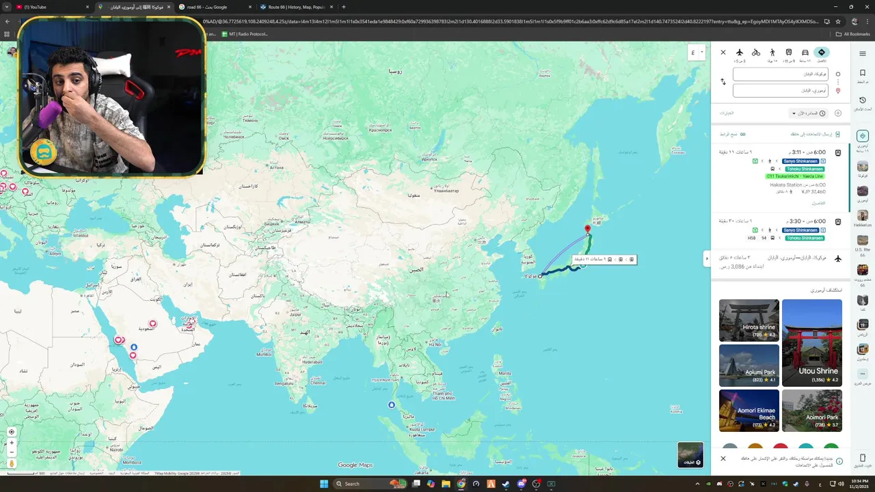Select the active directions item in sidebar
Viewport: 875px width, 492px height.
coord(863,136)
